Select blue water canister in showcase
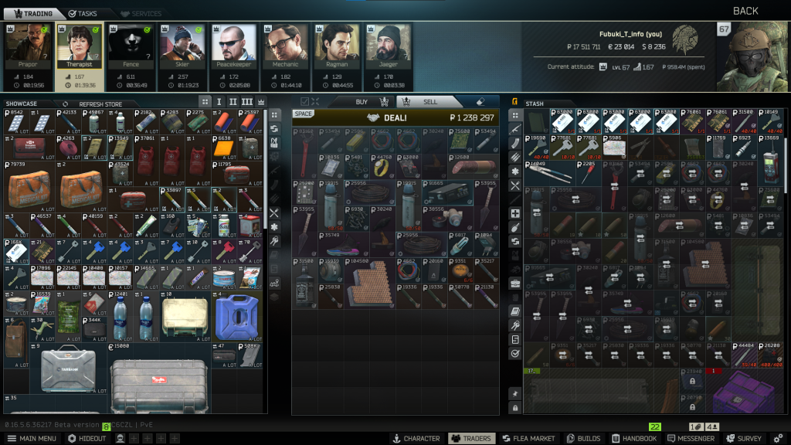Screen dimensions: 791x445 (236, 316)
